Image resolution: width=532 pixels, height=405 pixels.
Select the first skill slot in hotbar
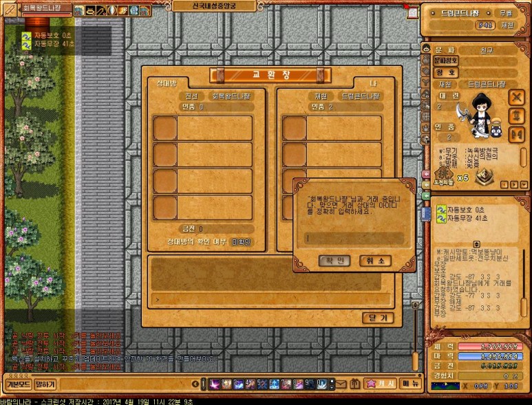pyautogui.click(x=215, y=384)
